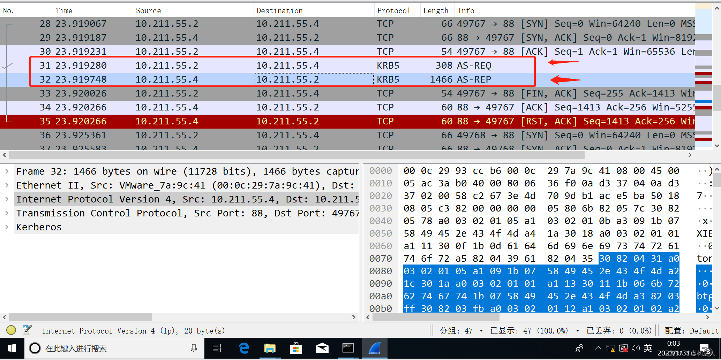
Task: Click the volume speaker tray icon
Action: click(636, 348)
